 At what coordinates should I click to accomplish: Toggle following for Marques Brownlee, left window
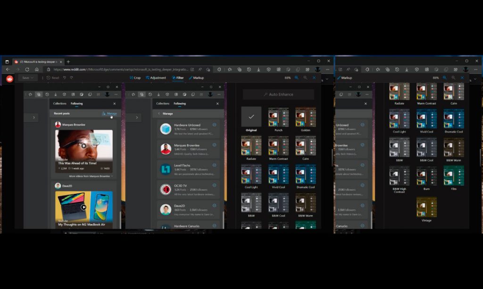[215, 145]
